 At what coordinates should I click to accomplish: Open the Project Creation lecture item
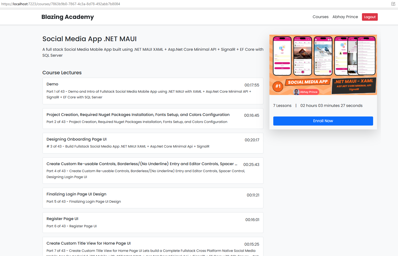click(x=153, y=118)
